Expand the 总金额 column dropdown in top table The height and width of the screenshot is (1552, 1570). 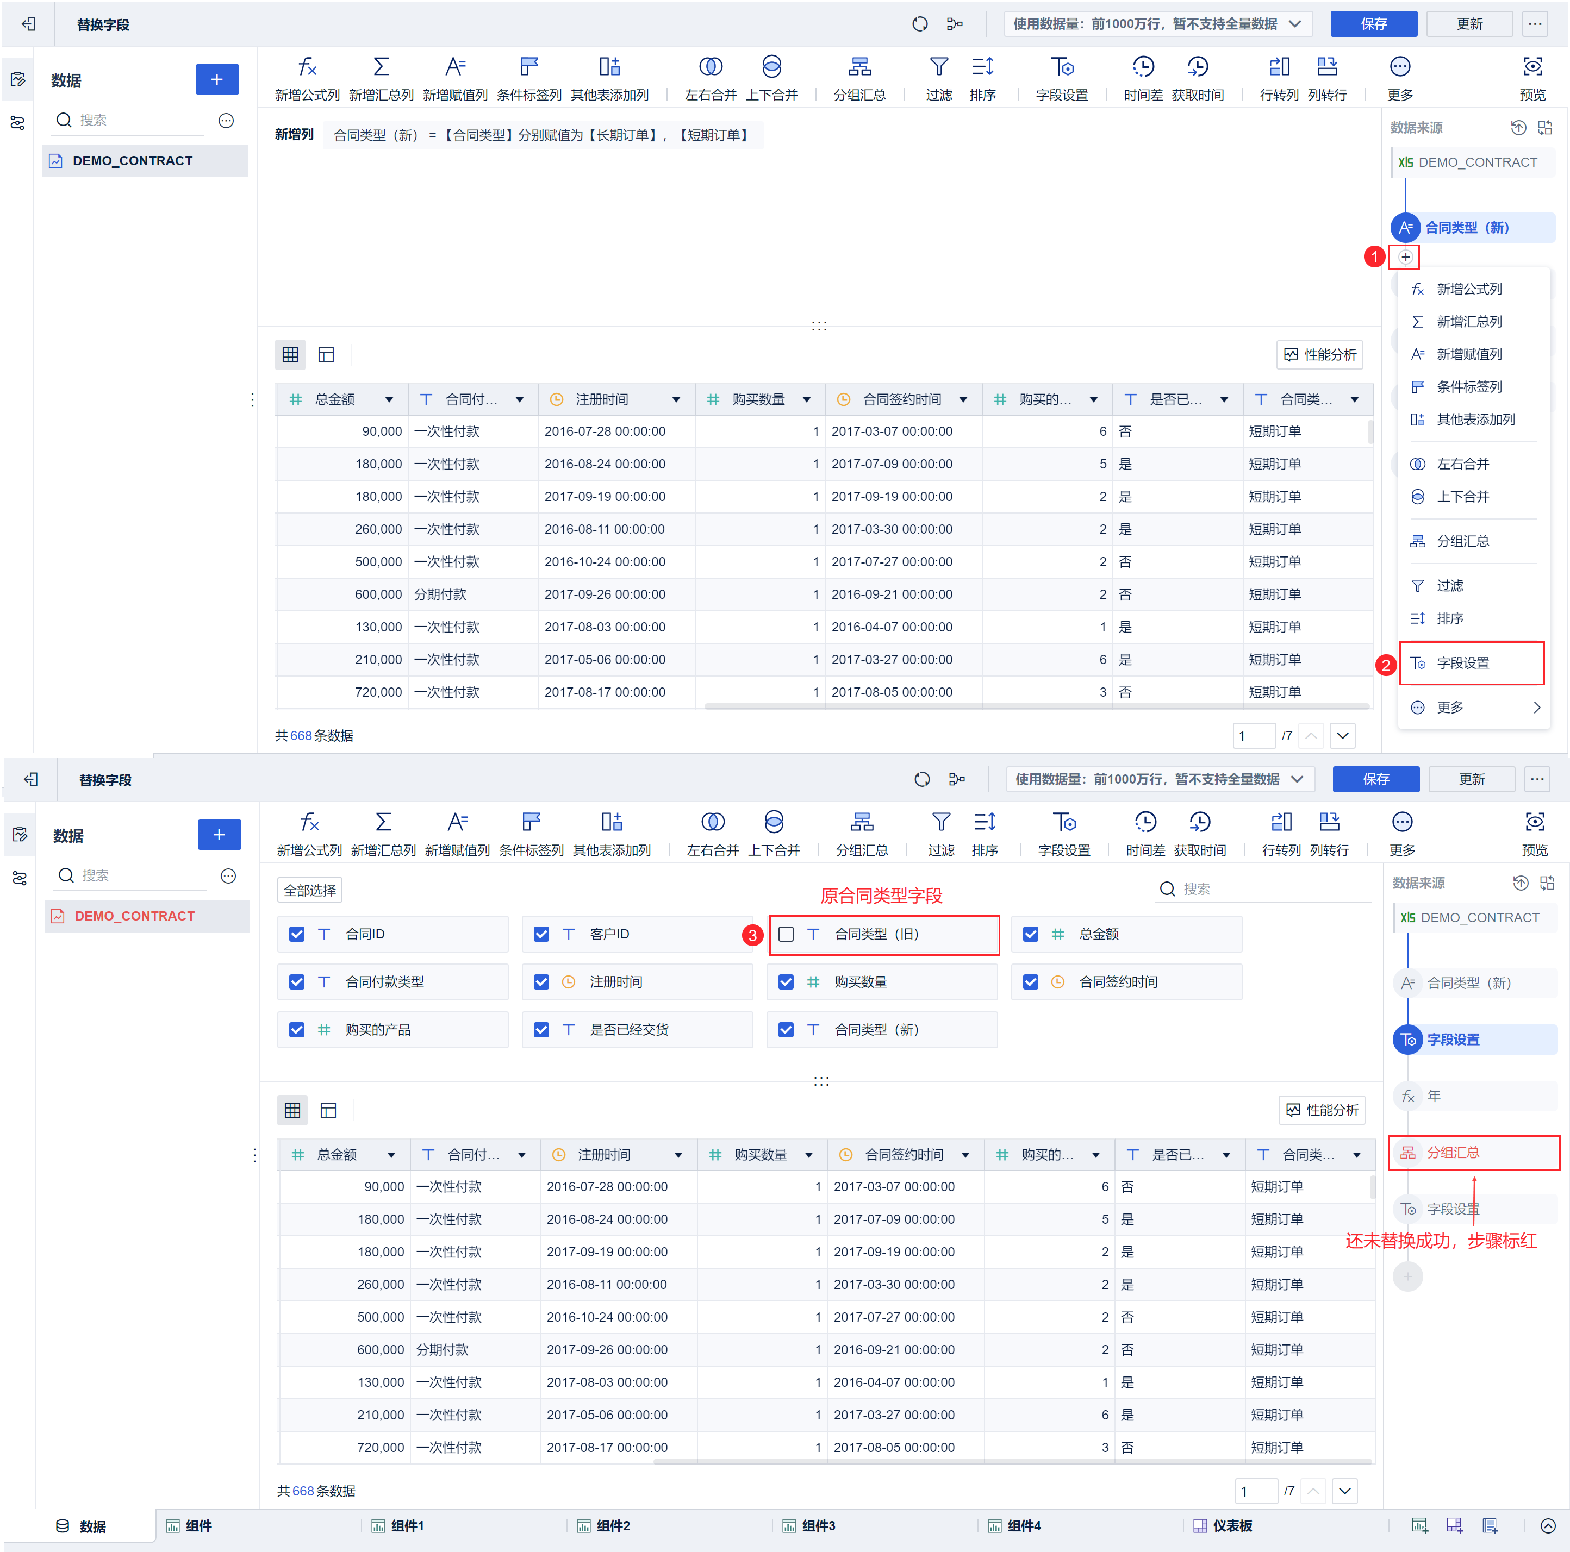click(389, 399)
